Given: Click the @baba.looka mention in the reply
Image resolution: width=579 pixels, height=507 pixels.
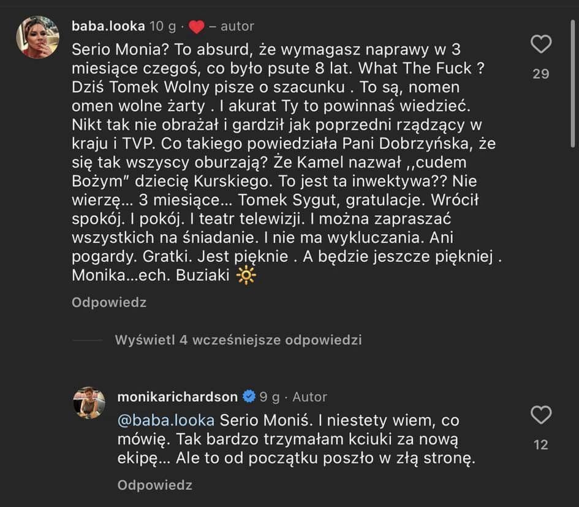Looking at the screenshot, I should click(165, 421).
